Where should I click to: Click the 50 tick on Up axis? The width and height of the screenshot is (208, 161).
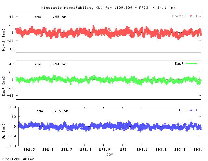click(14, 117)
